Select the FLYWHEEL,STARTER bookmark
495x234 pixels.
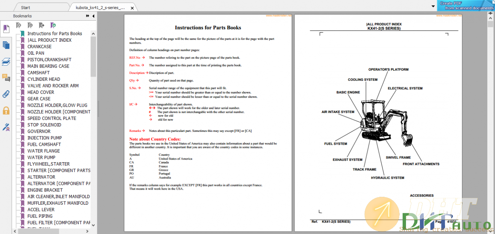click(x=48, y=164)
